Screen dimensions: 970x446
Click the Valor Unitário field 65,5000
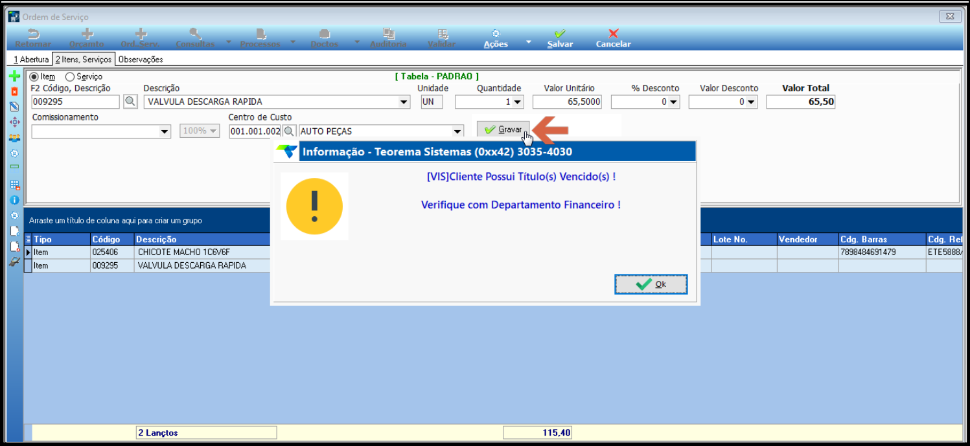[x=567, y=102]
